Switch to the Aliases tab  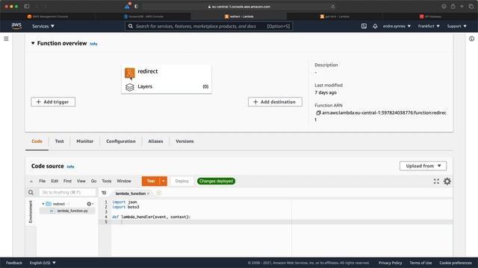(155, 141)
